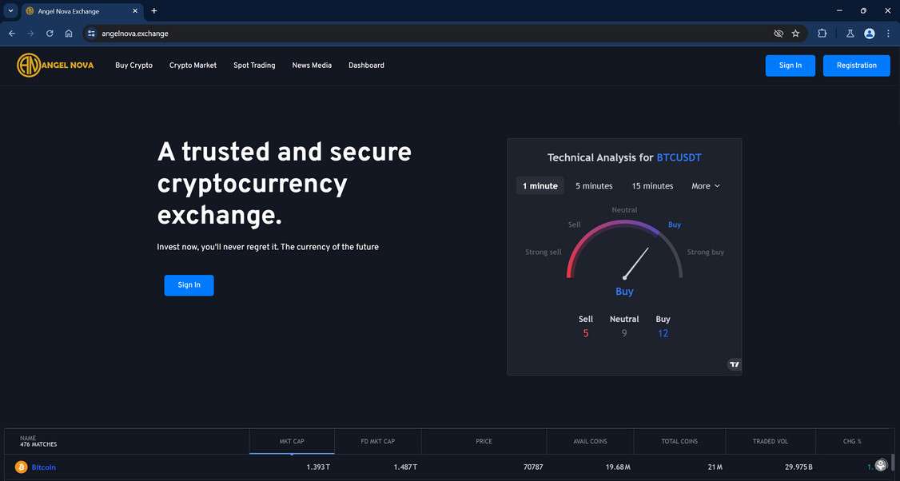The width and height of the screenshot is (900, 481).
Task: Click the Chrome experiments flask icon
Action: point(850,33)
